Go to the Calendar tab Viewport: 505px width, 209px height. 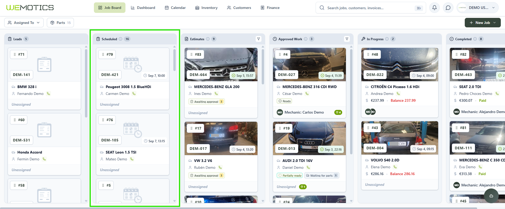pos(175,8)
